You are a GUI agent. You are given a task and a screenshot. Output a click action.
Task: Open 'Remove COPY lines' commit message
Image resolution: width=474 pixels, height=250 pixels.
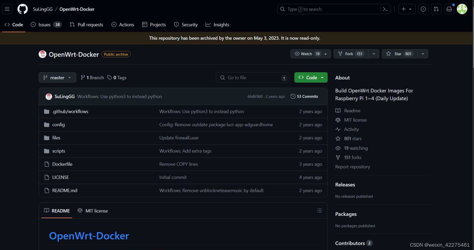tap(179, 164)
